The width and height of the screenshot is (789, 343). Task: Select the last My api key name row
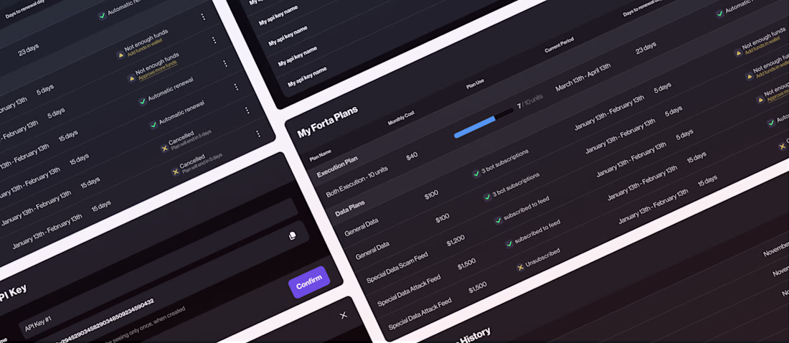tap(308, 76)
